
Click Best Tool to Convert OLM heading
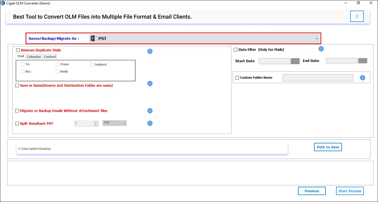102,17
